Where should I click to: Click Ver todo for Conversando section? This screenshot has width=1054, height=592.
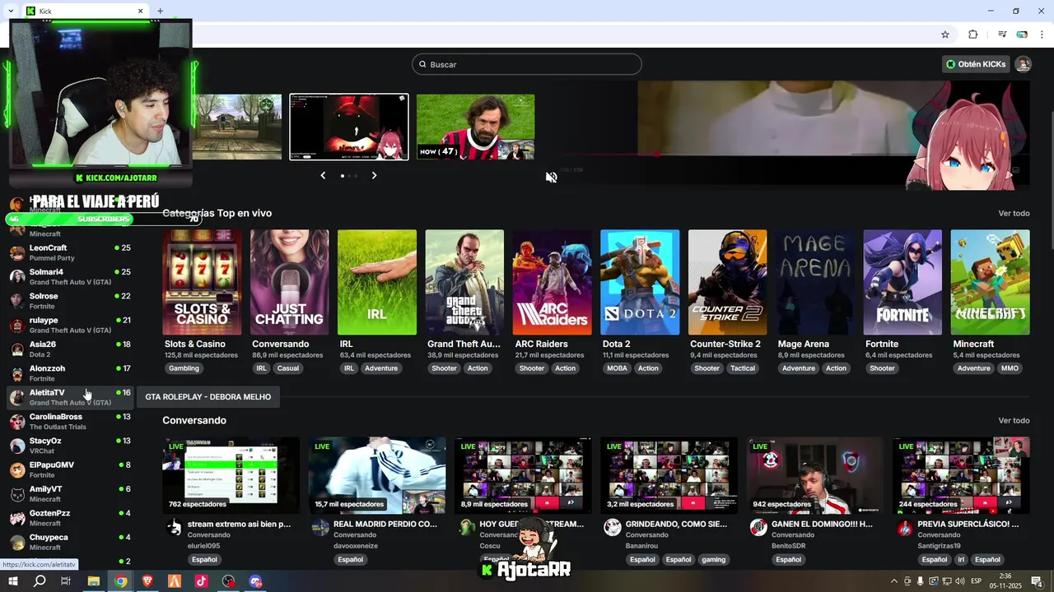1014,420
